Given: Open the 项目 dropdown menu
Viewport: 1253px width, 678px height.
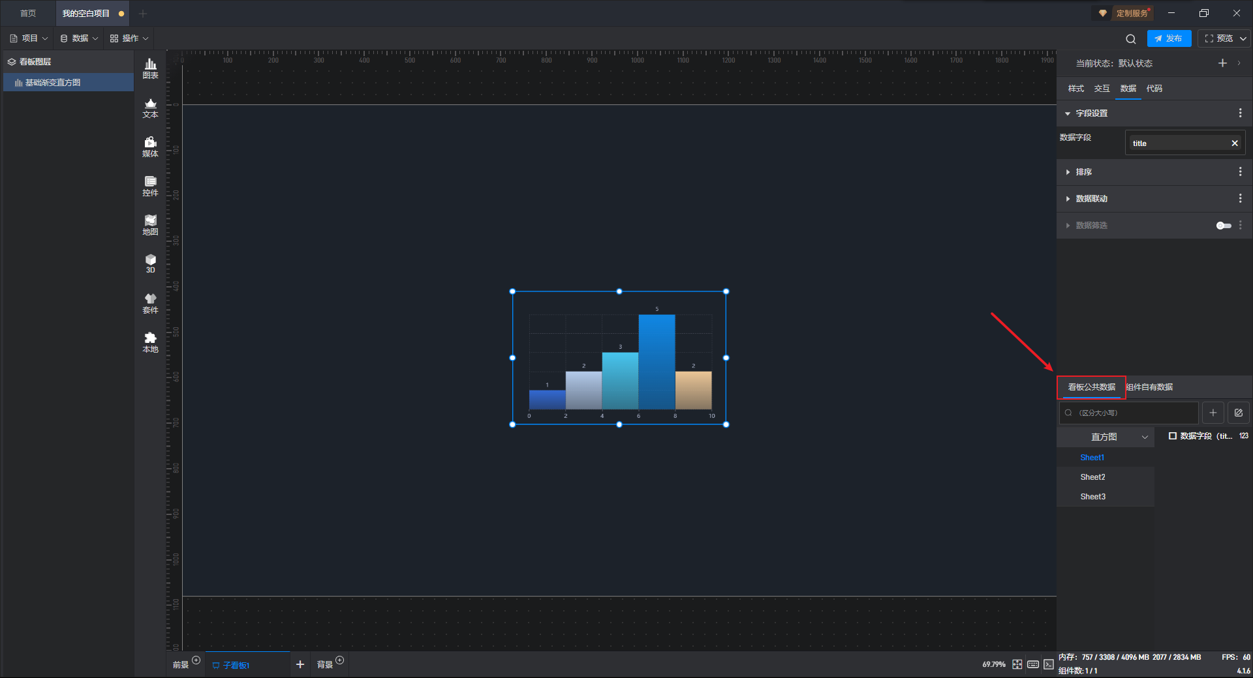Looking at the screenshot, I should coord(29,38).
